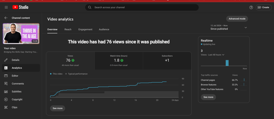Select the Watch time (hours) metric card
This screenshot has height=119, width=274.
pyautogui.click(x=119, y=61)
